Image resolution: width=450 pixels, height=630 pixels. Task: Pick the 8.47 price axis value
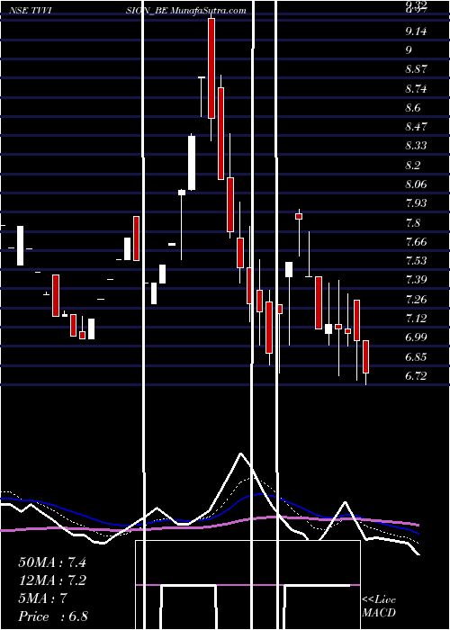416,127
